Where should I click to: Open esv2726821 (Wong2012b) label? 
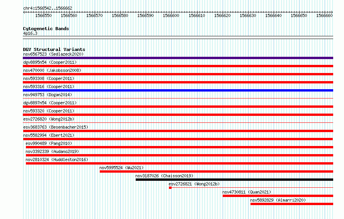point(194,184)
